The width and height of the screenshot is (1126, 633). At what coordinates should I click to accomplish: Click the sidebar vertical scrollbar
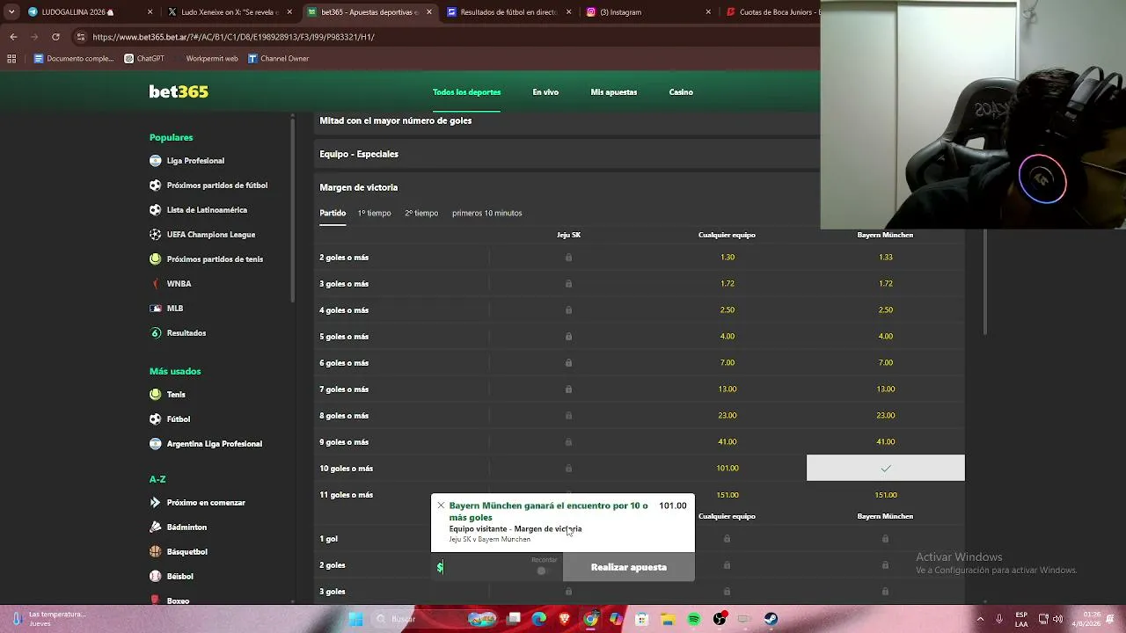coord(292,211)
